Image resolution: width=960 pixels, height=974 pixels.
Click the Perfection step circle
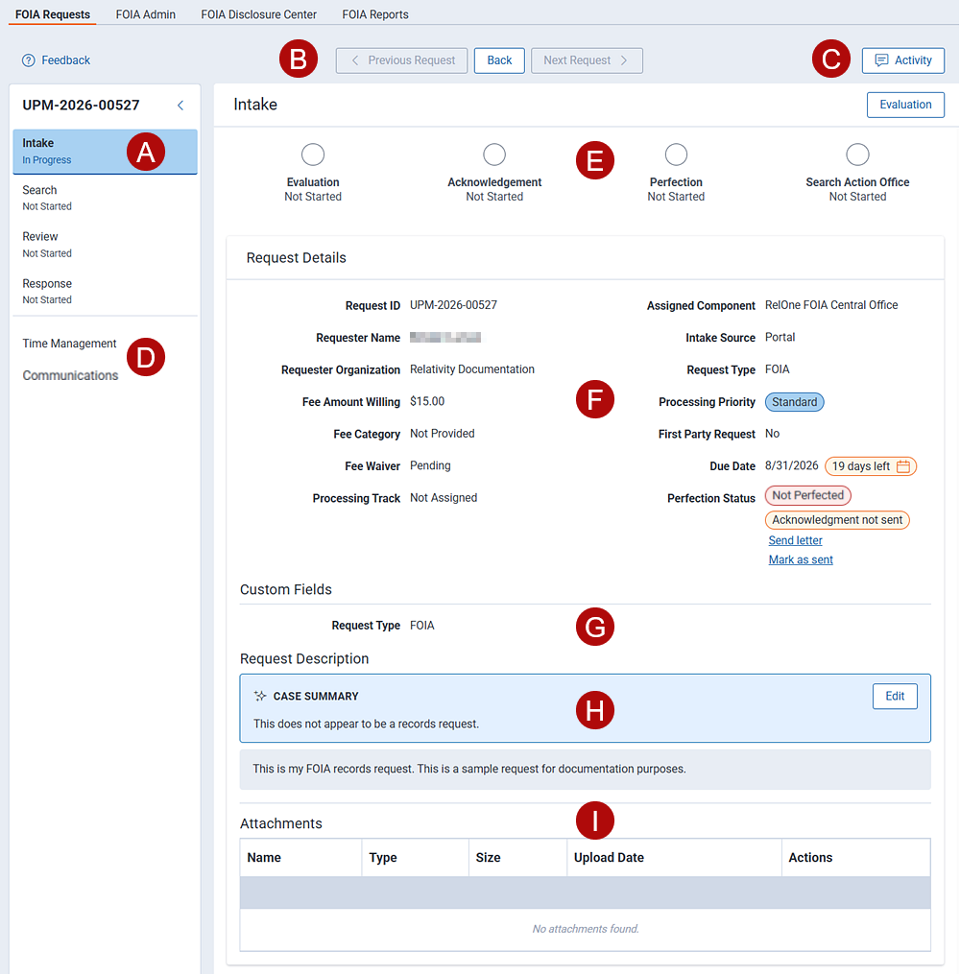click(x=676, y=154)
